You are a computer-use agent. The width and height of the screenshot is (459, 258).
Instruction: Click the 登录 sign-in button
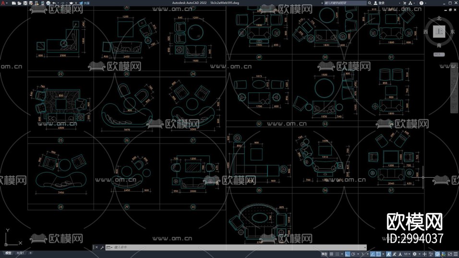[x=380, y=3]
